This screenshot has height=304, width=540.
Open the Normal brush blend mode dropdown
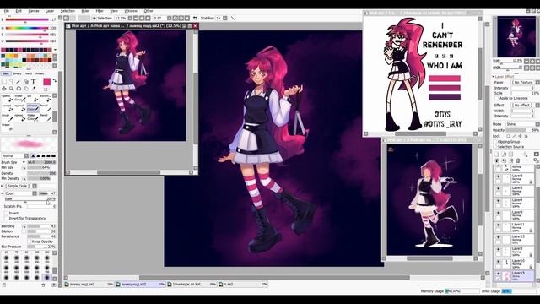[26, 155]
